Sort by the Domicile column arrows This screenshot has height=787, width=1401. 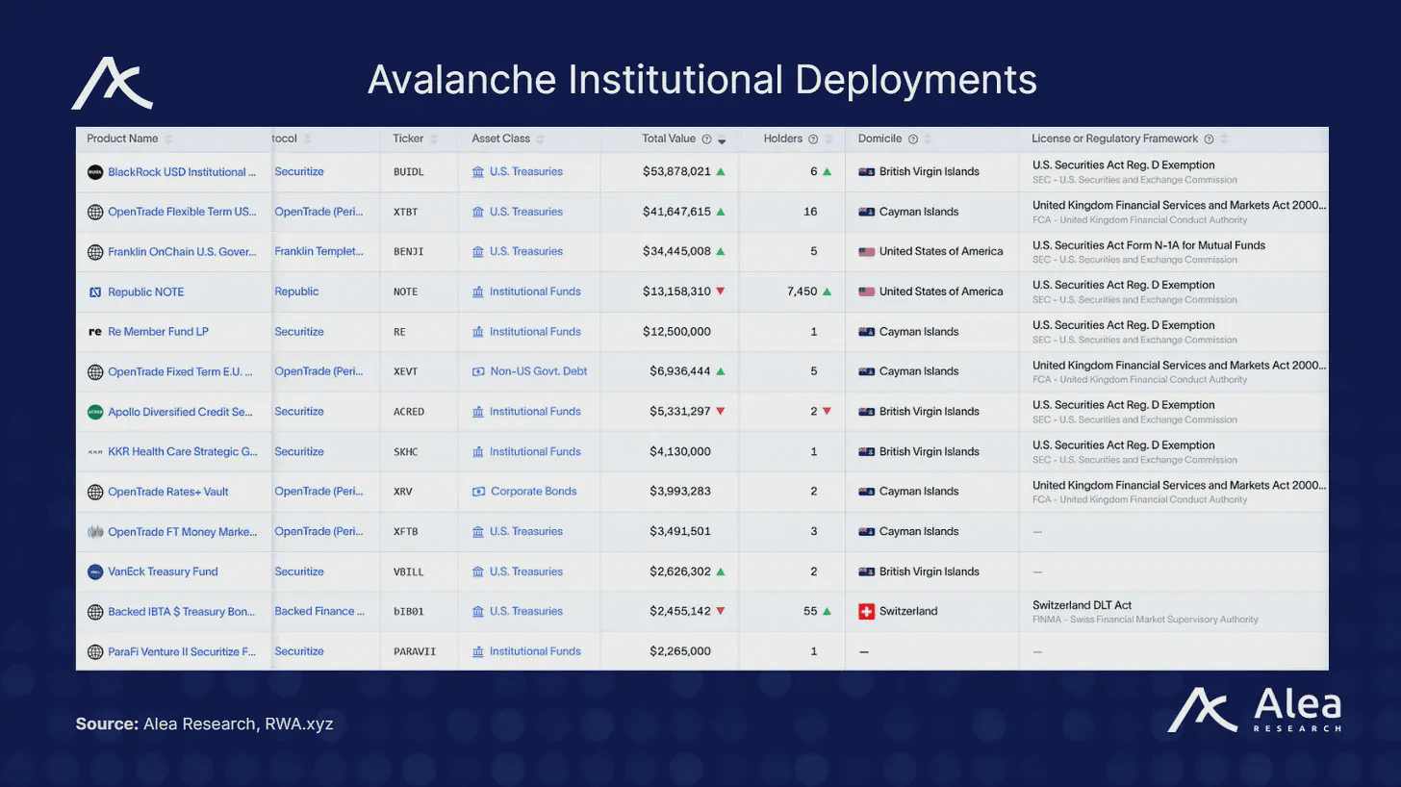[928, 140]
